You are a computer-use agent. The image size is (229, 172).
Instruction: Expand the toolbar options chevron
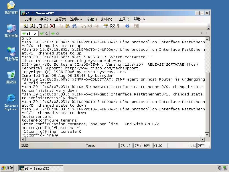point(209,28)
